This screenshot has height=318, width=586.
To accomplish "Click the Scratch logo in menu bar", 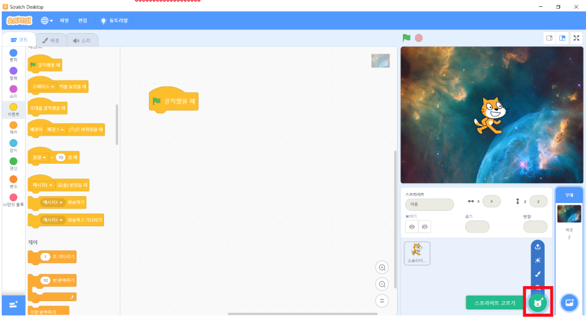I will [19, 21].
